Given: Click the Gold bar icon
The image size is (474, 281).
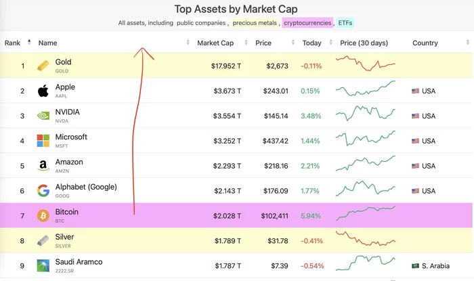Looking at the screenshot, I should pos(43,66).
